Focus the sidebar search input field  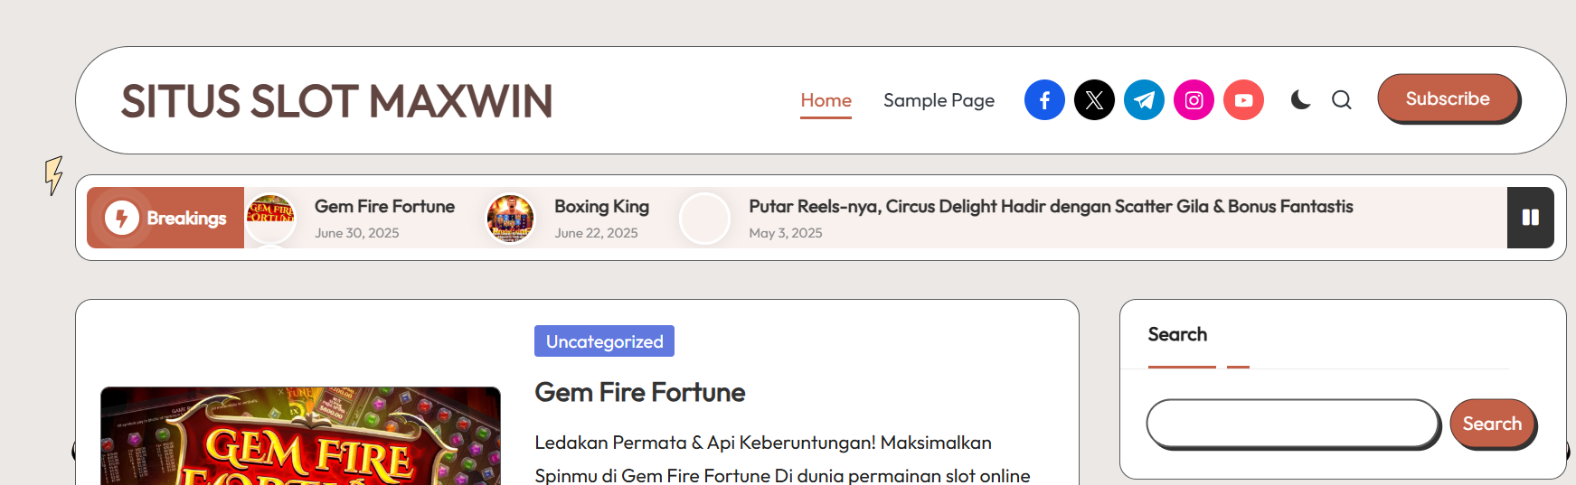[1293, 424]
